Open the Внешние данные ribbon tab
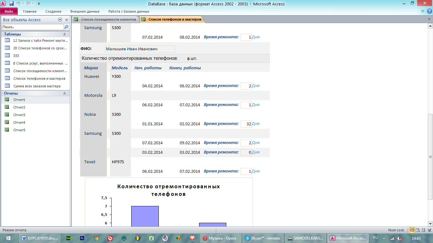 pyautogui.click(x=85, y=11)
